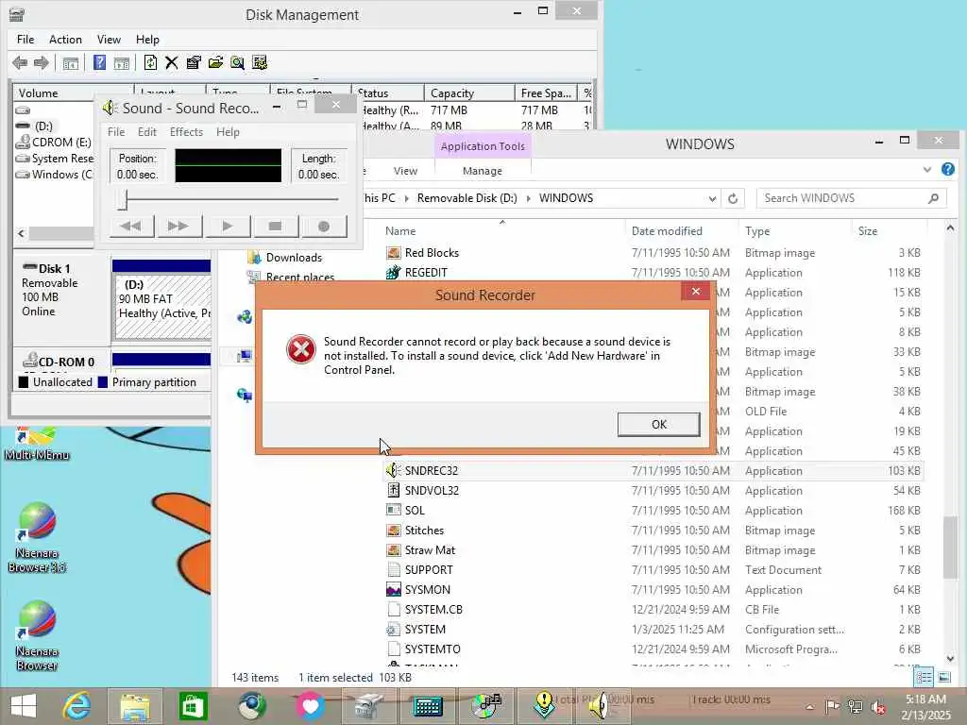Image resolution: width=967 pixels, height=725 pixels.
Task: Click the Help icon in Disk Management toolbar
Action: coord(99,62)
